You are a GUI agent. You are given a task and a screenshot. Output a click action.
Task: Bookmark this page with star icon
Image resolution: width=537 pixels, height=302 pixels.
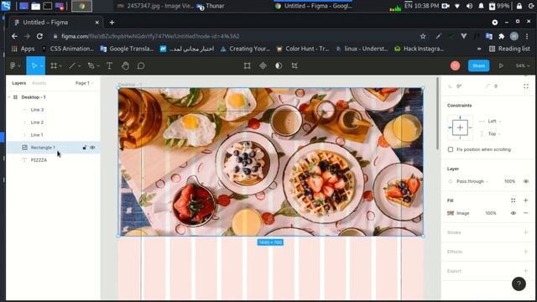tap(423, 36)
